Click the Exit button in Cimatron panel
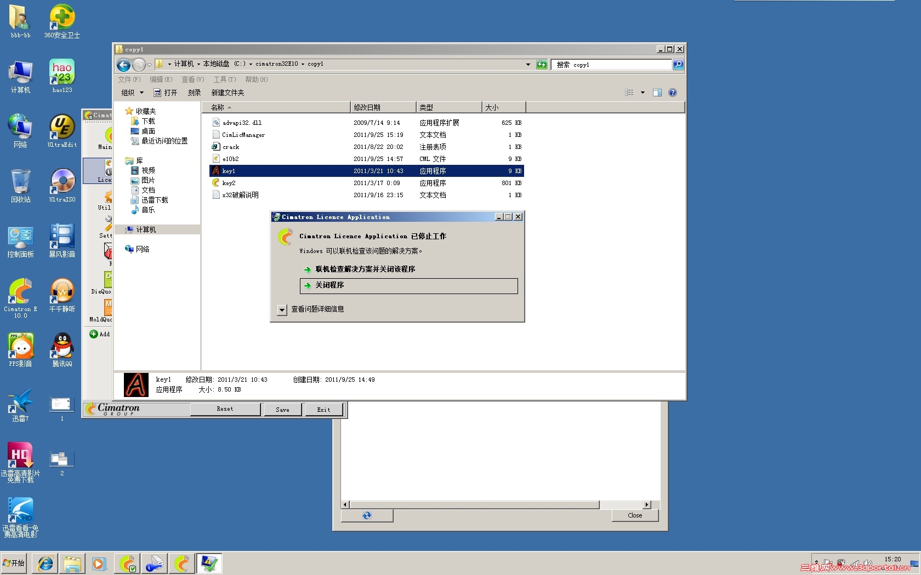Viewport: 921px width, 575px height. (323, 410)
